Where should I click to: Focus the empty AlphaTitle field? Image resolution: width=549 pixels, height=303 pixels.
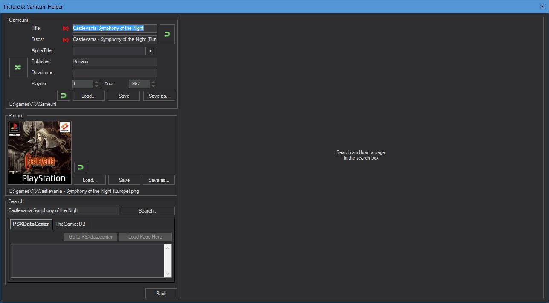point(109,51)
